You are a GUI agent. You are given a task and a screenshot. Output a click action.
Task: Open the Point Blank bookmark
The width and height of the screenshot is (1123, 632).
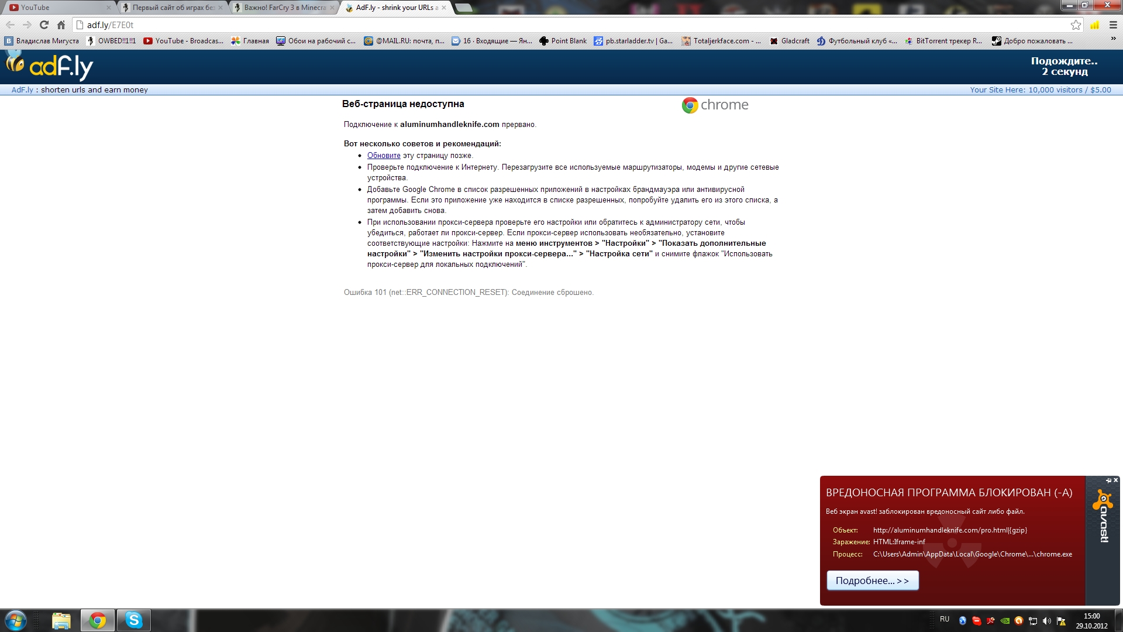coord(563,41)
